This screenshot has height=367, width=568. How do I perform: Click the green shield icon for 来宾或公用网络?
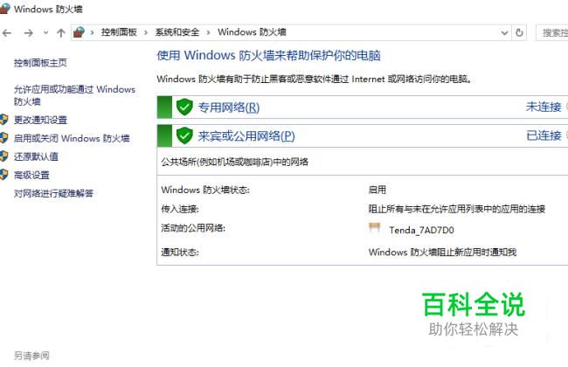(184, 135)
